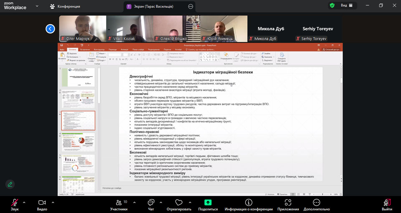Click the Отреагировать reactions heart icon
Viewport: 401px width, 213px height.
point(179,203)
